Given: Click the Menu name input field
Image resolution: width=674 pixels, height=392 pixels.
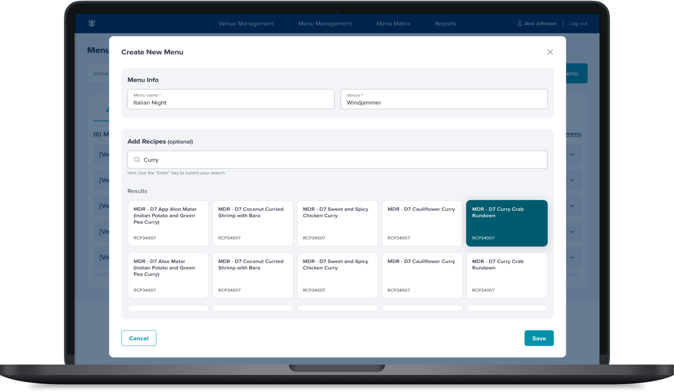Looking at the screenshot, I should coord(231,99).
